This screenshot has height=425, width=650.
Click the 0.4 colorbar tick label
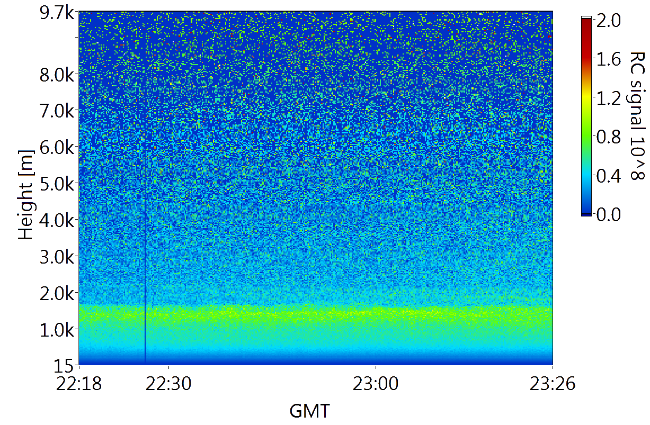click(608, 176)
